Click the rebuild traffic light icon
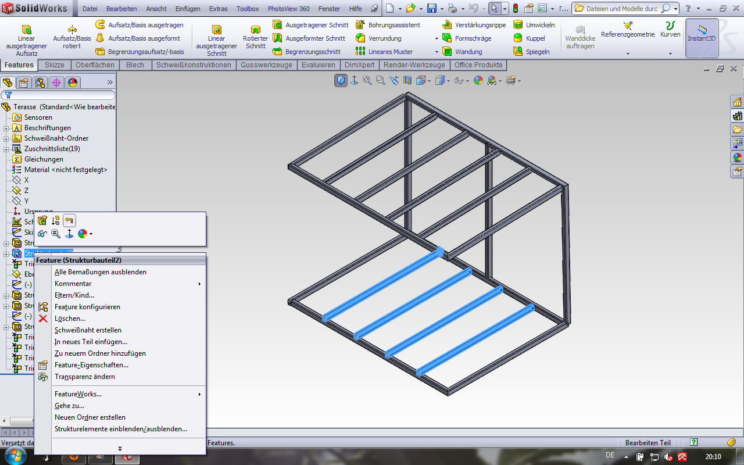744x465 pixels. pos(516,9)
